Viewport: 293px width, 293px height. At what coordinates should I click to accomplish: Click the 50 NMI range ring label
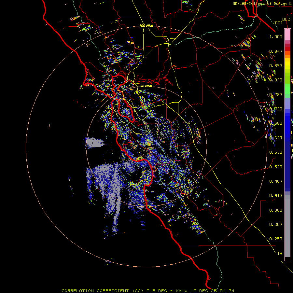point(146,86)
